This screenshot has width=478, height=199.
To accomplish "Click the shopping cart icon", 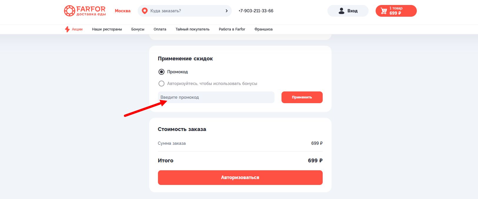I will coord(384,11).
